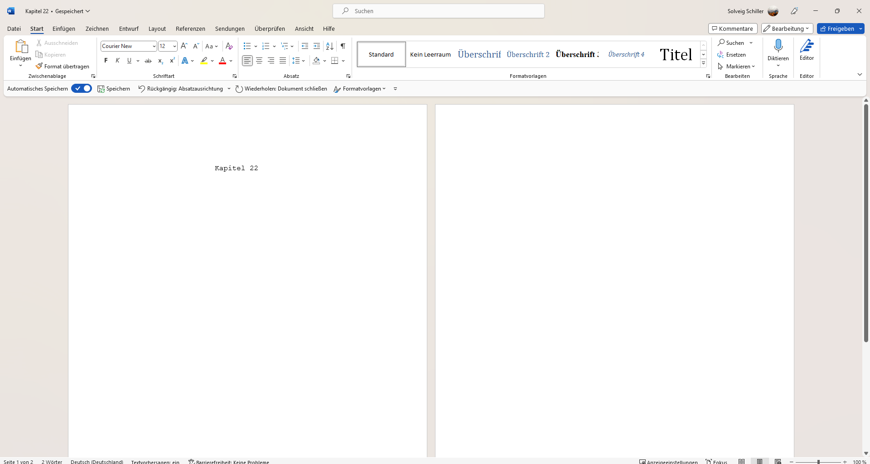Viewport: 870px width, 464px height.
Task: Open the Bearbeitung mode dropdown
Action: coord(787,29)
